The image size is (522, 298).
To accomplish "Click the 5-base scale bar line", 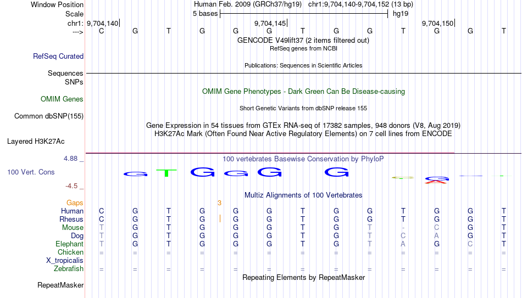I will pos(304,14).
